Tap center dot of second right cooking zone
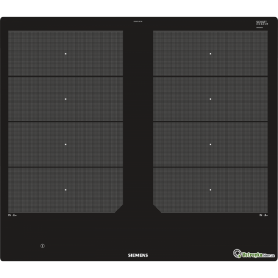This screenshot has width=278, height=278. (x=210, y=99)
